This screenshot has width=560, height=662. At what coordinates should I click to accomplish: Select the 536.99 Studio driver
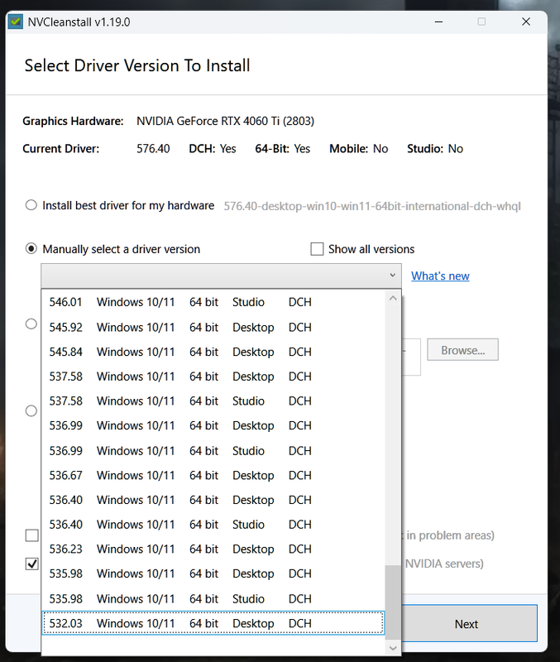[x=213, y=451]
